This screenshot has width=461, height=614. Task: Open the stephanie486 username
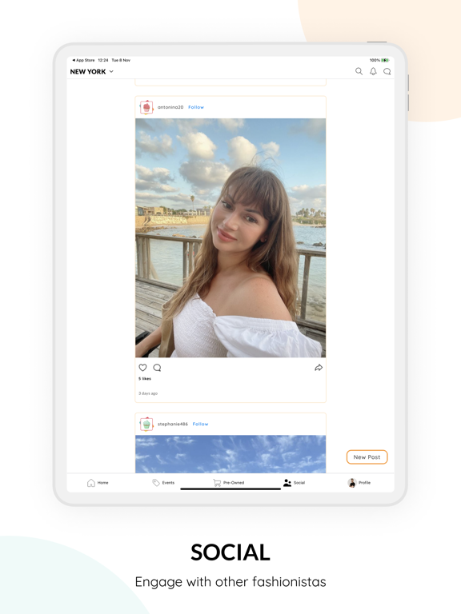coord(173,424)
